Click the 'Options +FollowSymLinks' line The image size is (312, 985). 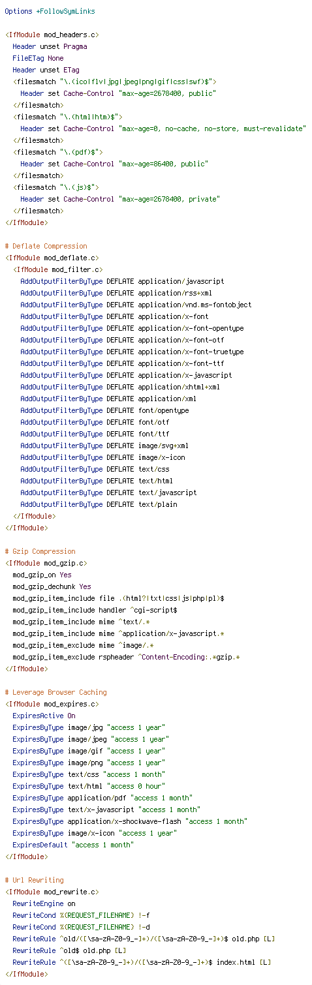(50, 12)
